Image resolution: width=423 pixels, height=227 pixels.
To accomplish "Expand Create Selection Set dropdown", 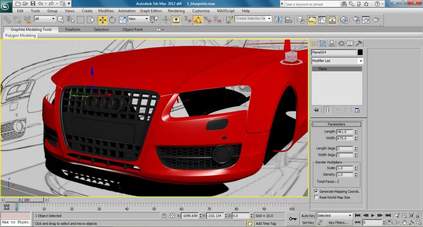I will point(269,18).
